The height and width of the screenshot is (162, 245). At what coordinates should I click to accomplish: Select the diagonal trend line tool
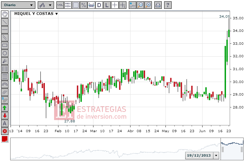[x=5, y=22]
